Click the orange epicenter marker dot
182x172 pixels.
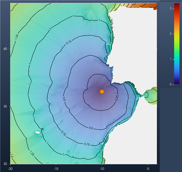[102, 92]
